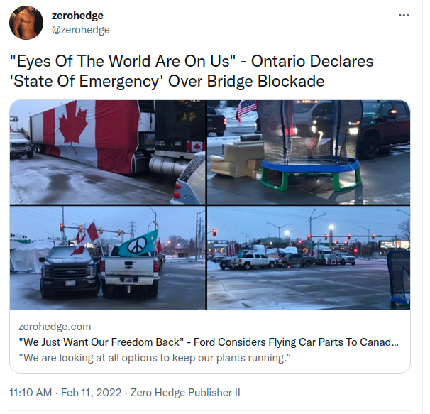
Task: Open the zerohedge profile avatar
Action: [26, 23]
